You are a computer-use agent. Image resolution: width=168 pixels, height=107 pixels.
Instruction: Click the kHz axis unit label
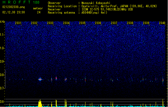click(2, 22)
